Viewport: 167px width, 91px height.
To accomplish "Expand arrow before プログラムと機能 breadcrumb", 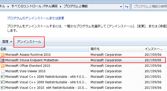I will 61,6.
